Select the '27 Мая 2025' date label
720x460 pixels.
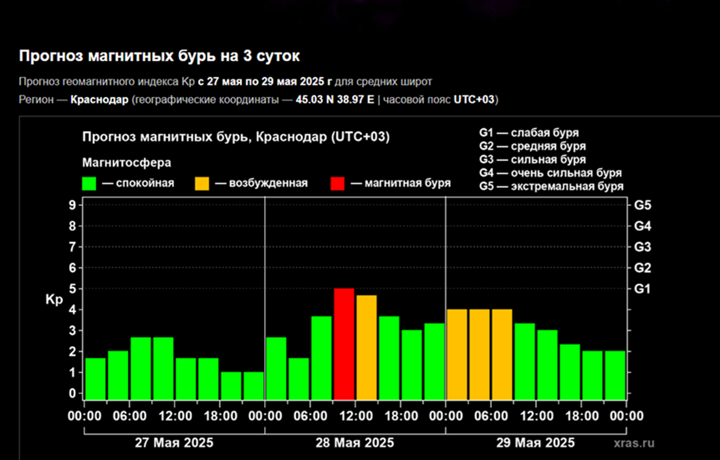[174, 443]
